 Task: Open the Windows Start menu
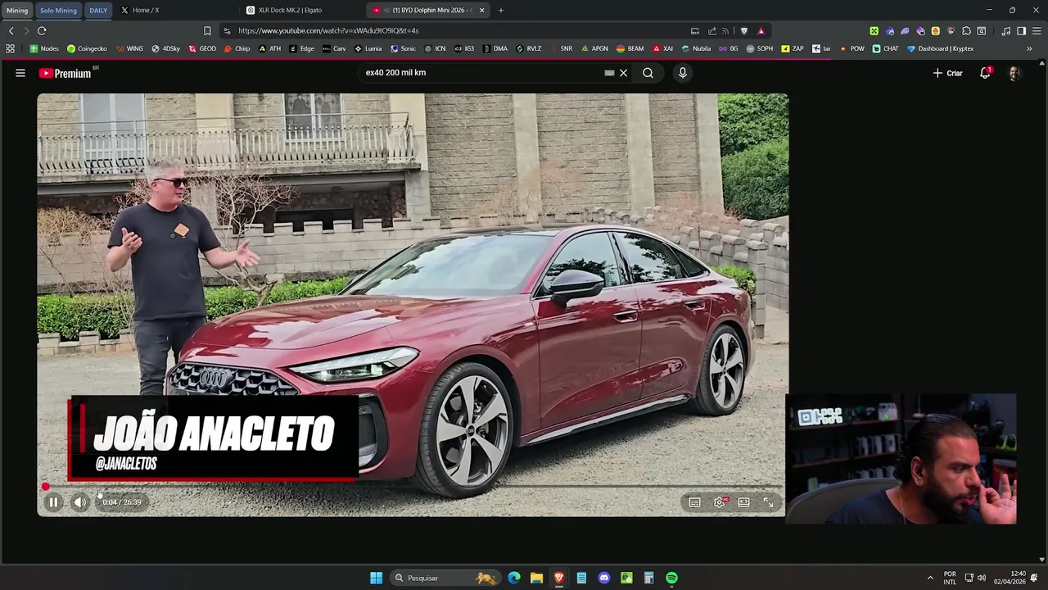click(x=376, y=578)
